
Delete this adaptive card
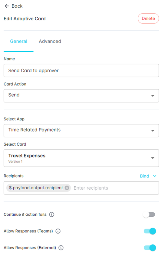[x=148, y=19]
